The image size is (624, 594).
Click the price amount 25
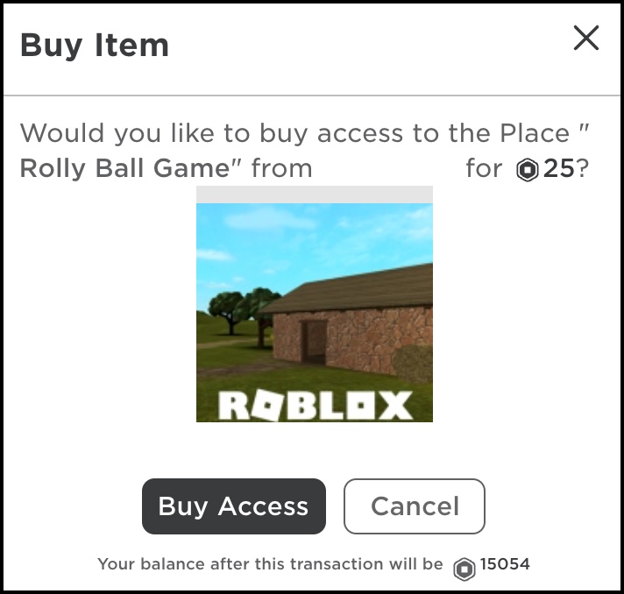(559, 168)
